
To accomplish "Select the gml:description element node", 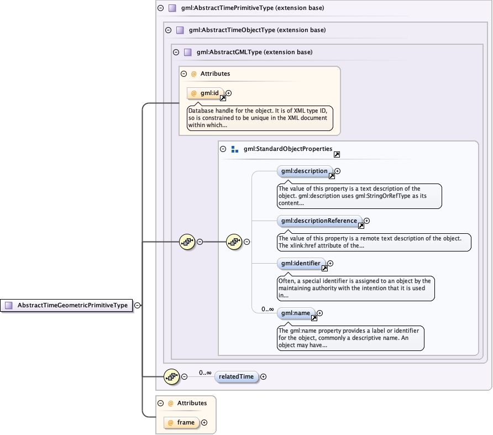I will tap(305, 171).
